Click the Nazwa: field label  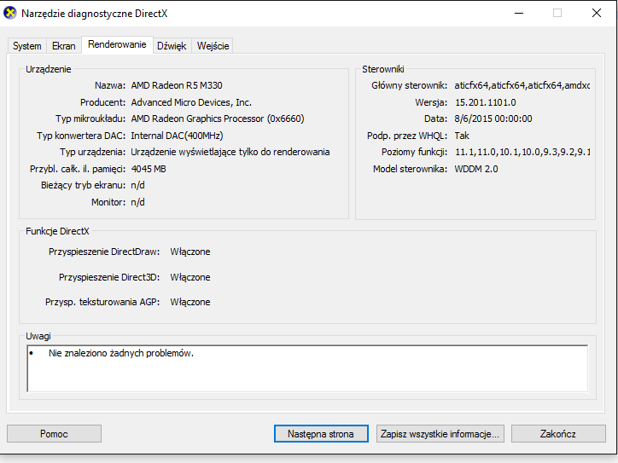pos(110,85)
